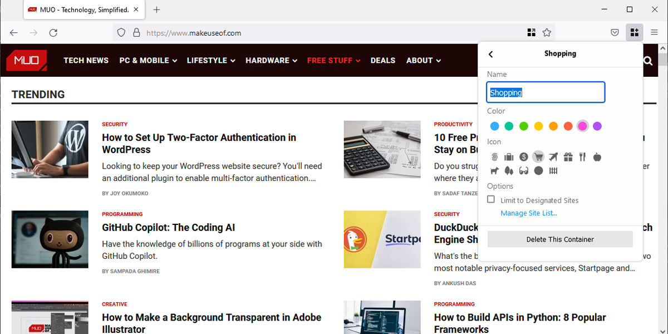Open the MUO site search magnifier
This screenshot has height=334, width=668.
pos(648,61)
